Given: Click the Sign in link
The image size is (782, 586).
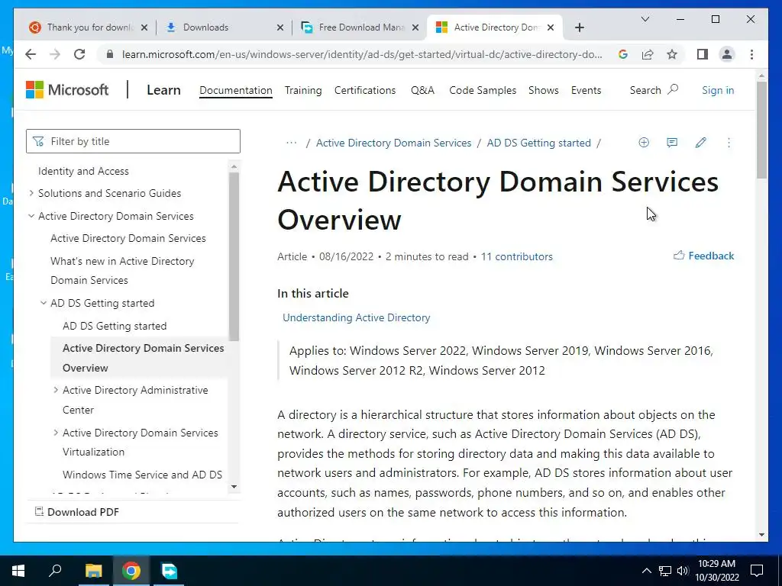Looking at the screenshot, I should (718, 90).
